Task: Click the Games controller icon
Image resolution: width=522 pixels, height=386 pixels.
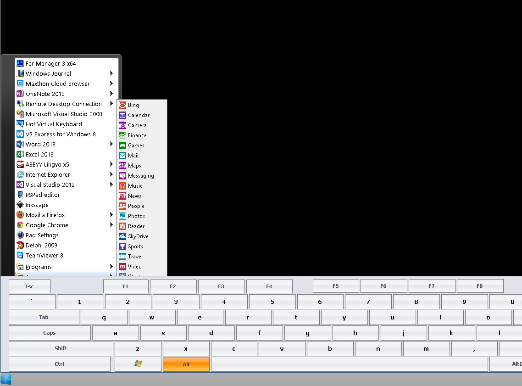Action: tap(122, 145)
